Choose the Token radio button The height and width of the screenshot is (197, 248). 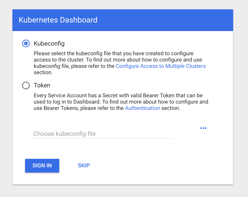[26, 85]
